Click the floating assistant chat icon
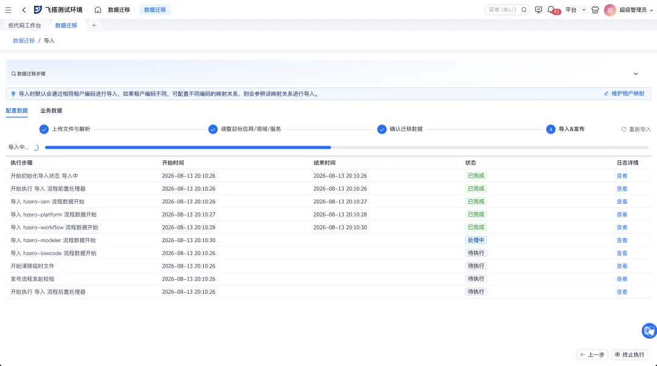This screenshot has height=366, width=657. [650, 331]
